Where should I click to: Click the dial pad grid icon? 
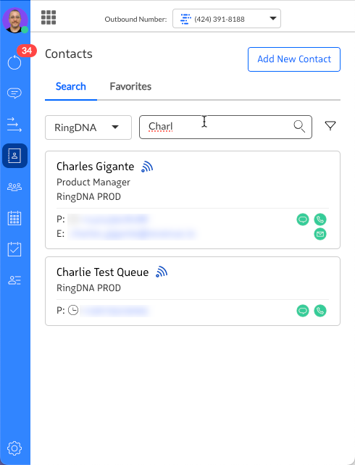[49, 17]
